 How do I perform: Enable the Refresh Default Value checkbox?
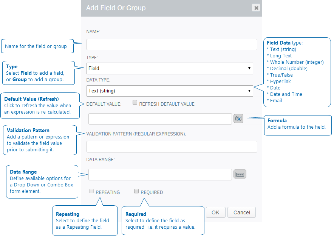[x=135, y=103]
